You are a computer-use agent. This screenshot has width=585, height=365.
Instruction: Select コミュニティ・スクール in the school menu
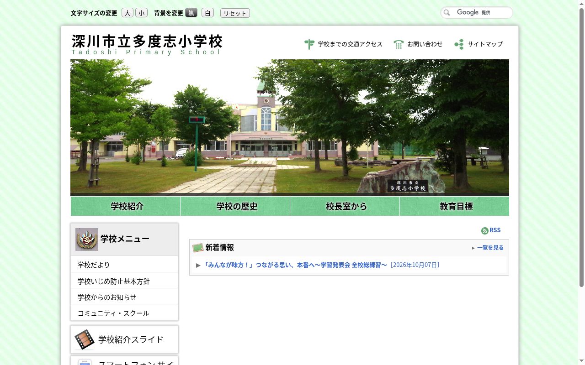pos(124,313)
